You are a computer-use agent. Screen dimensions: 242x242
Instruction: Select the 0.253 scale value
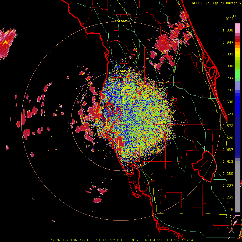[x=228, y=197]
